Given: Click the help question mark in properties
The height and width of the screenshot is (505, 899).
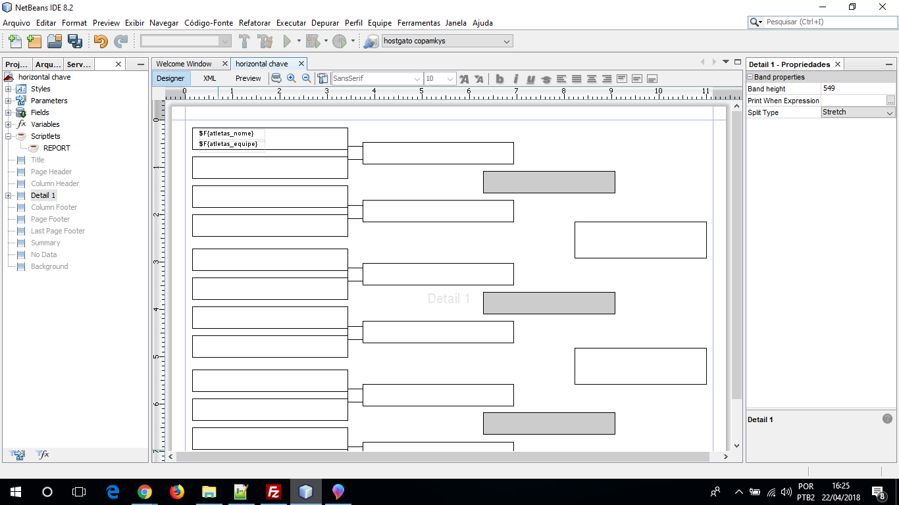Looking at the screenshot, I should tap(887, 419).
